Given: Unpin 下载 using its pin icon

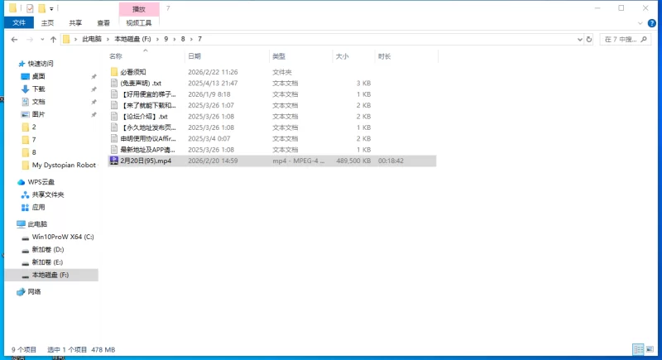Looking at the screenshot, I should coord(94,89).
